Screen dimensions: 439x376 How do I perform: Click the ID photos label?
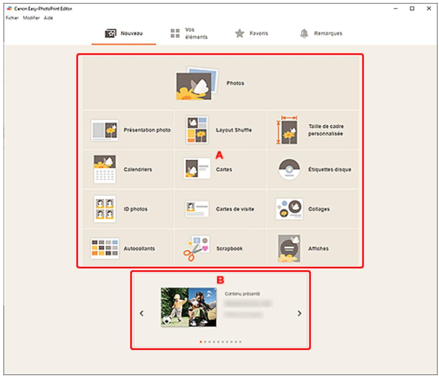point(135,209)
